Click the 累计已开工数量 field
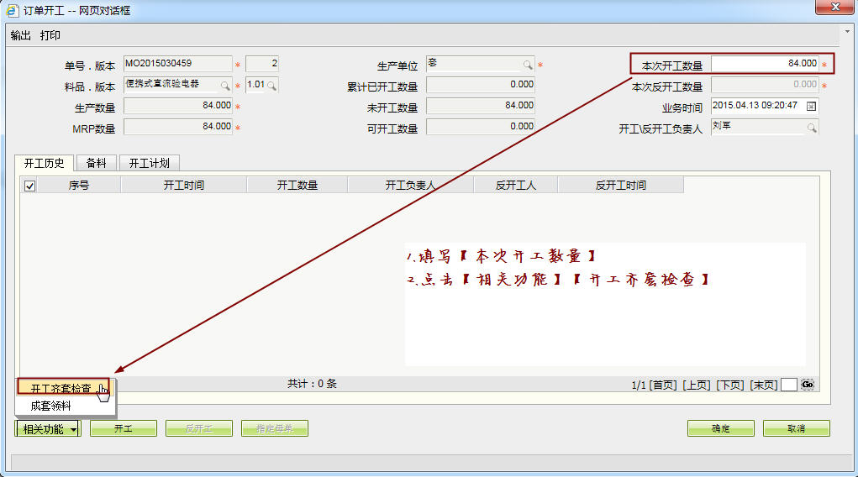 tap(481, 85)
